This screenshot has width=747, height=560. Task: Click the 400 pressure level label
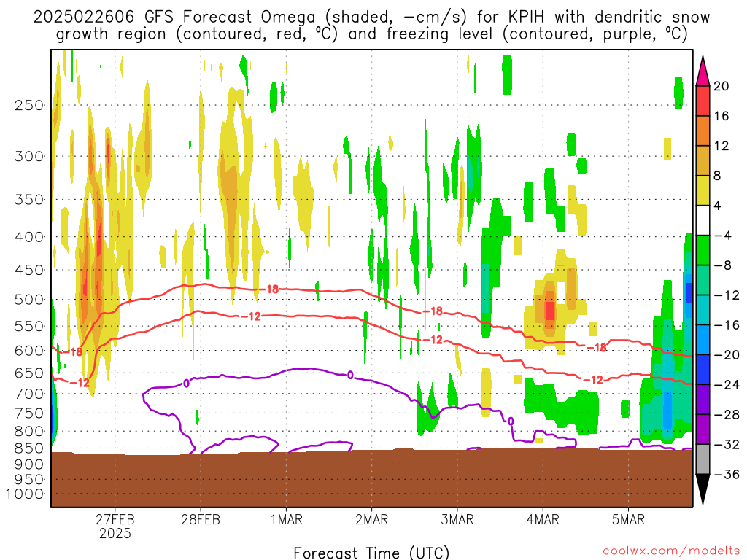click(29, 237)
